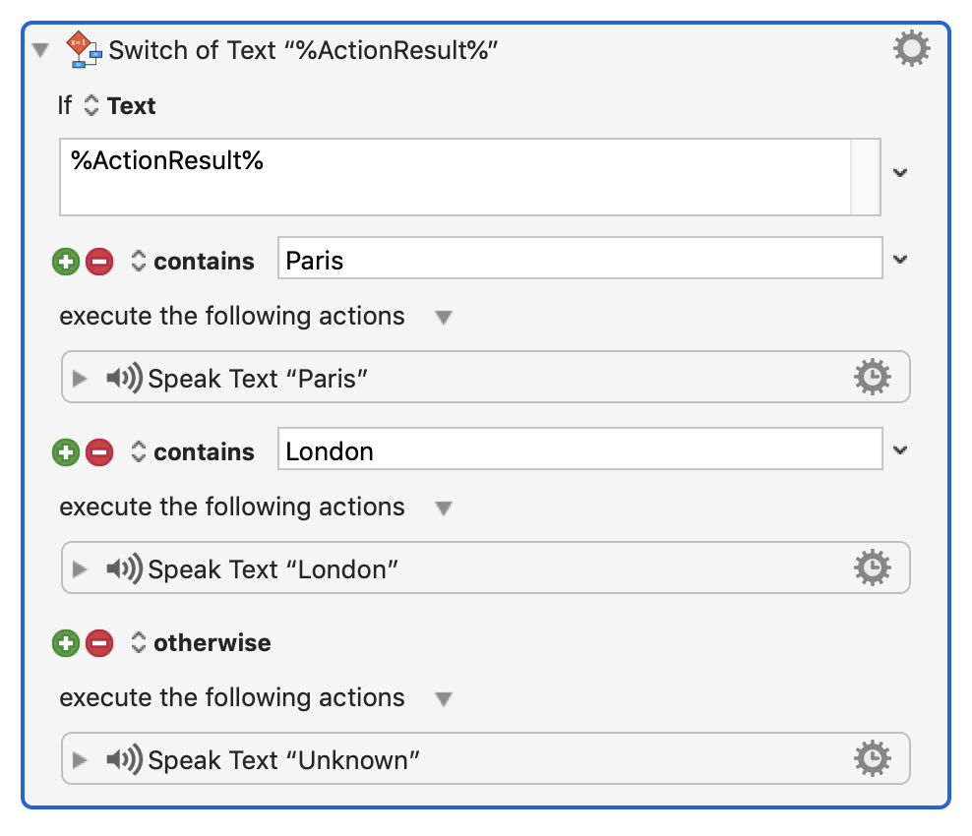
Task: Add a case after the London condition
Action: click(66, 452)
